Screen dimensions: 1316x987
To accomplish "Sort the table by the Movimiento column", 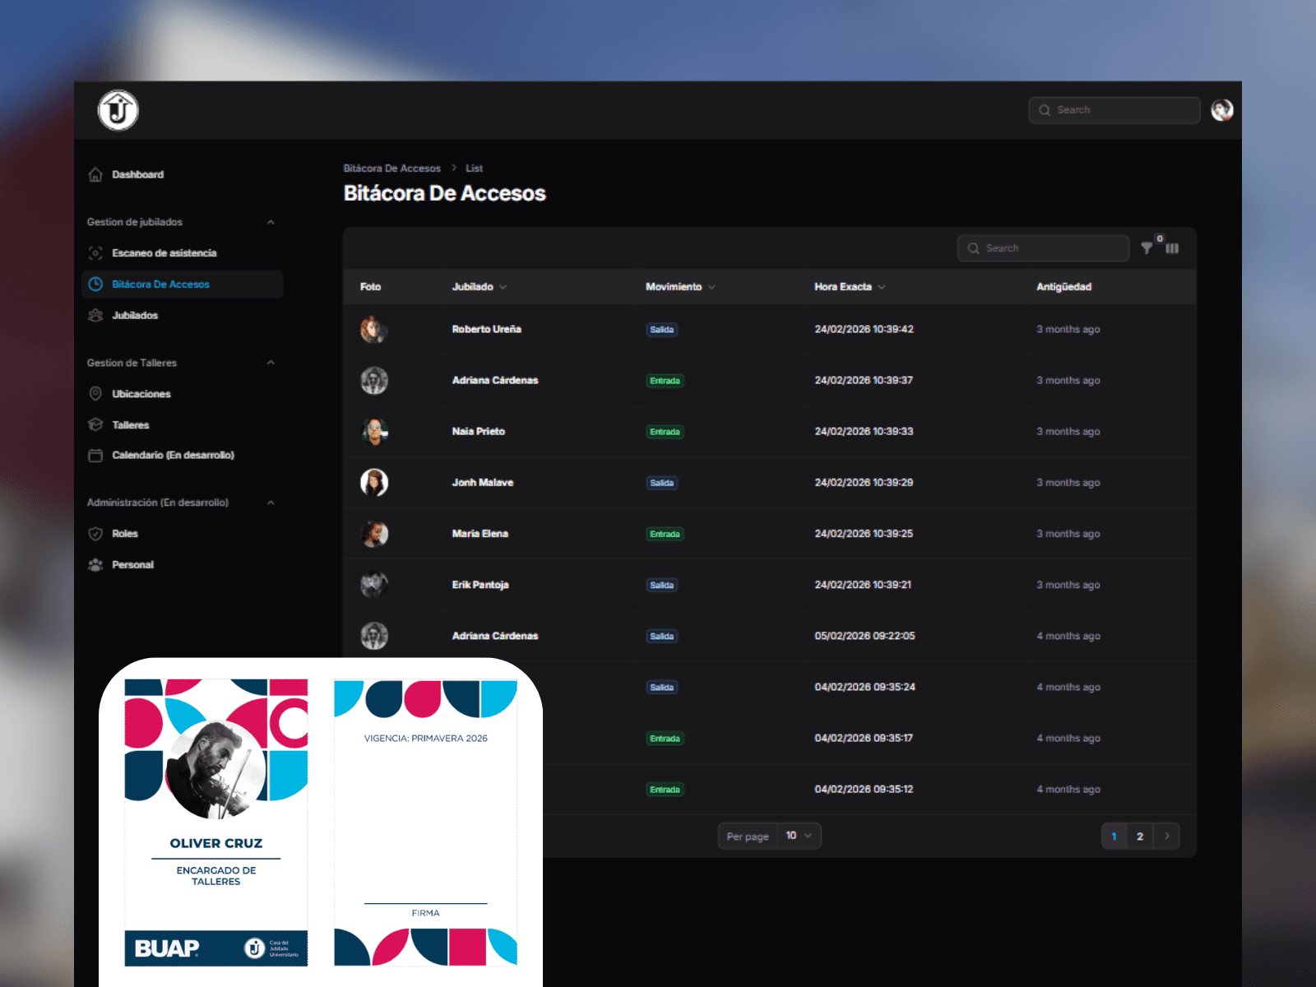I will [680, 287].
